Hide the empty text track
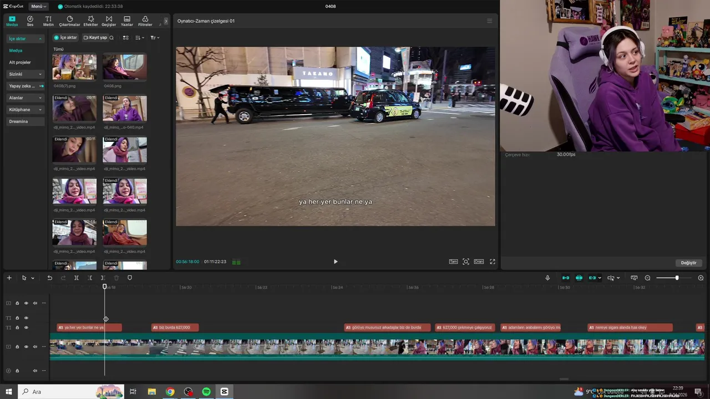The width and height of the screenshot is (710, 399). 26,318
